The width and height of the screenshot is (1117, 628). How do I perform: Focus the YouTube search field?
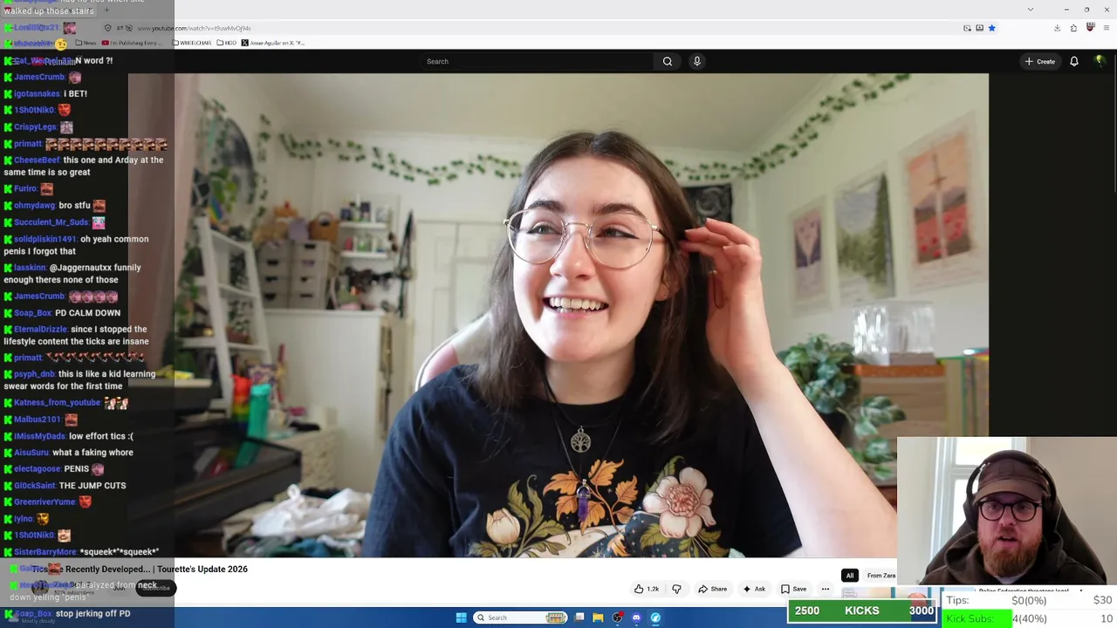coord(538,61)
